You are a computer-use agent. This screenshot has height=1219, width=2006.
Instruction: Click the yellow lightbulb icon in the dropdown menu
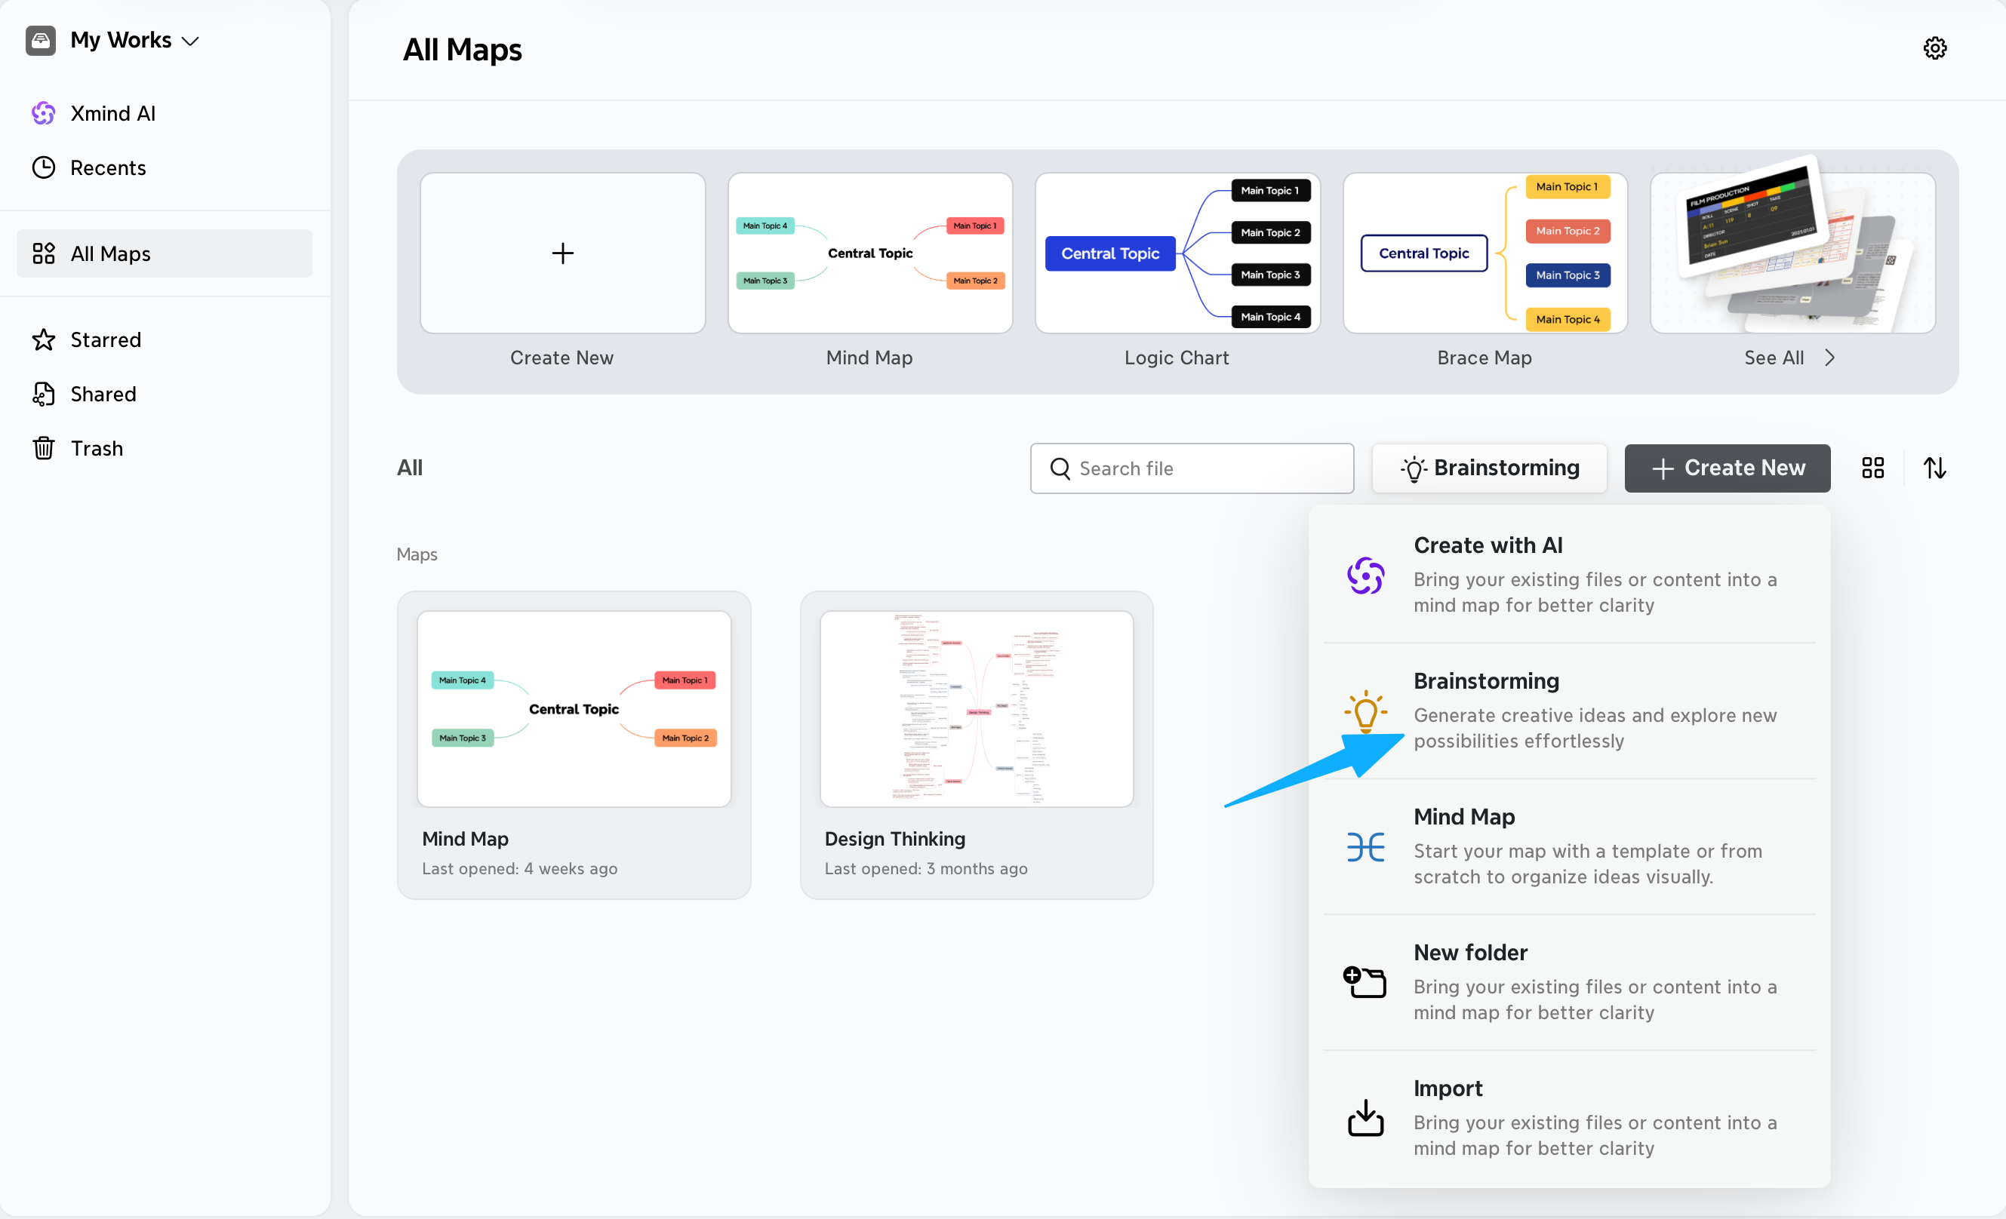pyautogui.click(x=1365, y=711)
